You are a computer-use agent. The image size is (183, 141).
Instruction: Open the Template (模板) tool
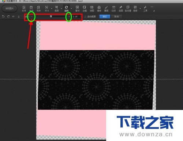99,9
